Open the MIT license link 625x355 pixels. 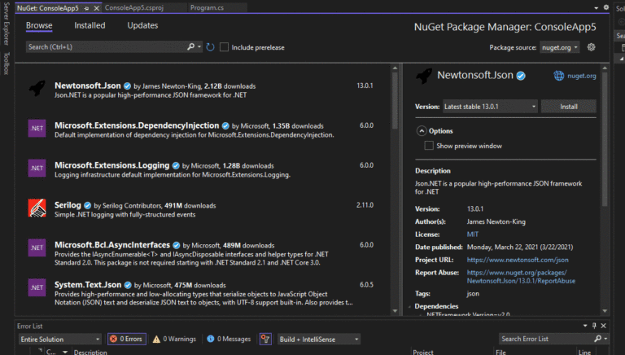pos(473,234)
